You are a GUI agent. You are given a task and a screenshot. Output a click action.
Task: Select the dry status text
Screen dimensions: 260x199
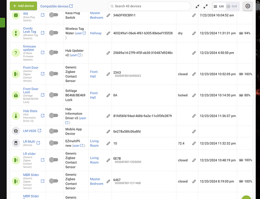tap(180, 33)
